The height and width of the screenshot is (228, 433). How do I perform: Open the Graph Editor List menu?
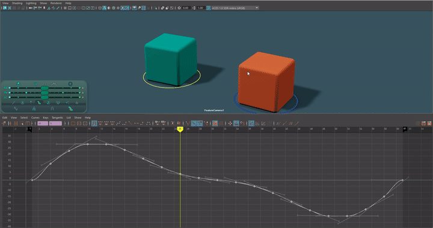(69, 118)
